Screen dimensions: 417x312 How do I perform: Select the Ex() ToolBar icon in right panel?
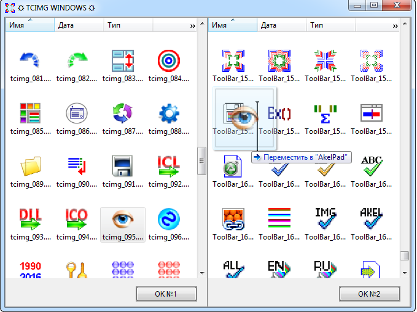point(279,113)
